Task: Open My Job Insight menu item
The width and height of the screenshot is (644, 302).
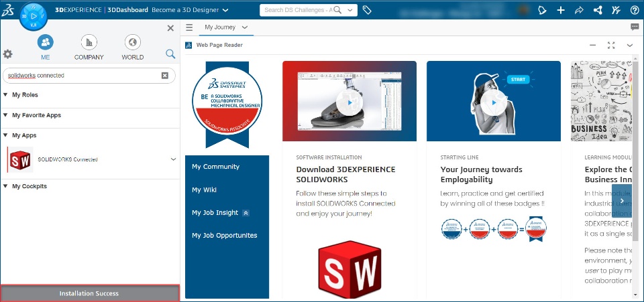Action: coord(215,213)
